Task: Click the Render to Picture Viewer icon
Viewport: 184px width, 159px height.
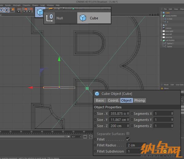Action: click(25, 10)
